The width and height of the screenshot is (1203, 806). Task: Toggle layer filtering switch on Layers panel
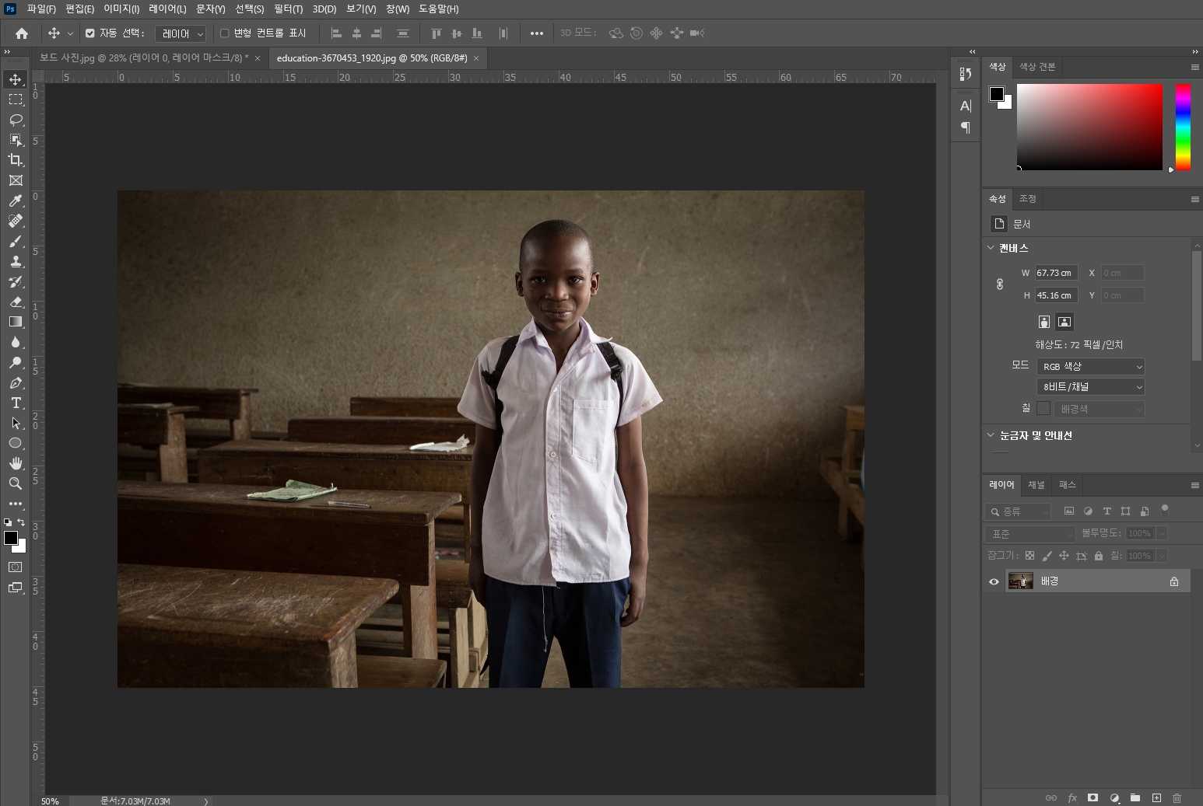click(x=1165, y=510)
